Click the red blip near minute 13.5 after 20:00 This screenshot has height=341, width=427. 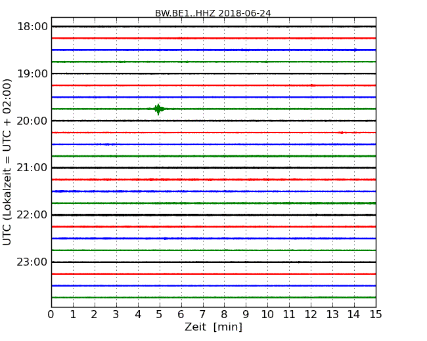pyautogui.click(x=342, y=132)
